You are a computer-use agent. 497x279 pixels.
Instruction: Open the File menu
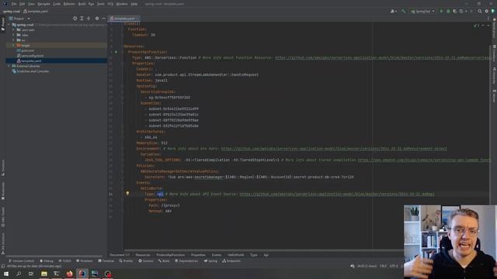(14, 4)
